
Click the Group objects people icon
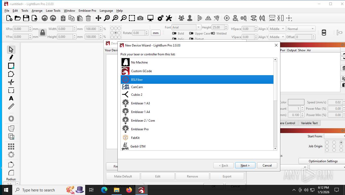click(181, 18)
